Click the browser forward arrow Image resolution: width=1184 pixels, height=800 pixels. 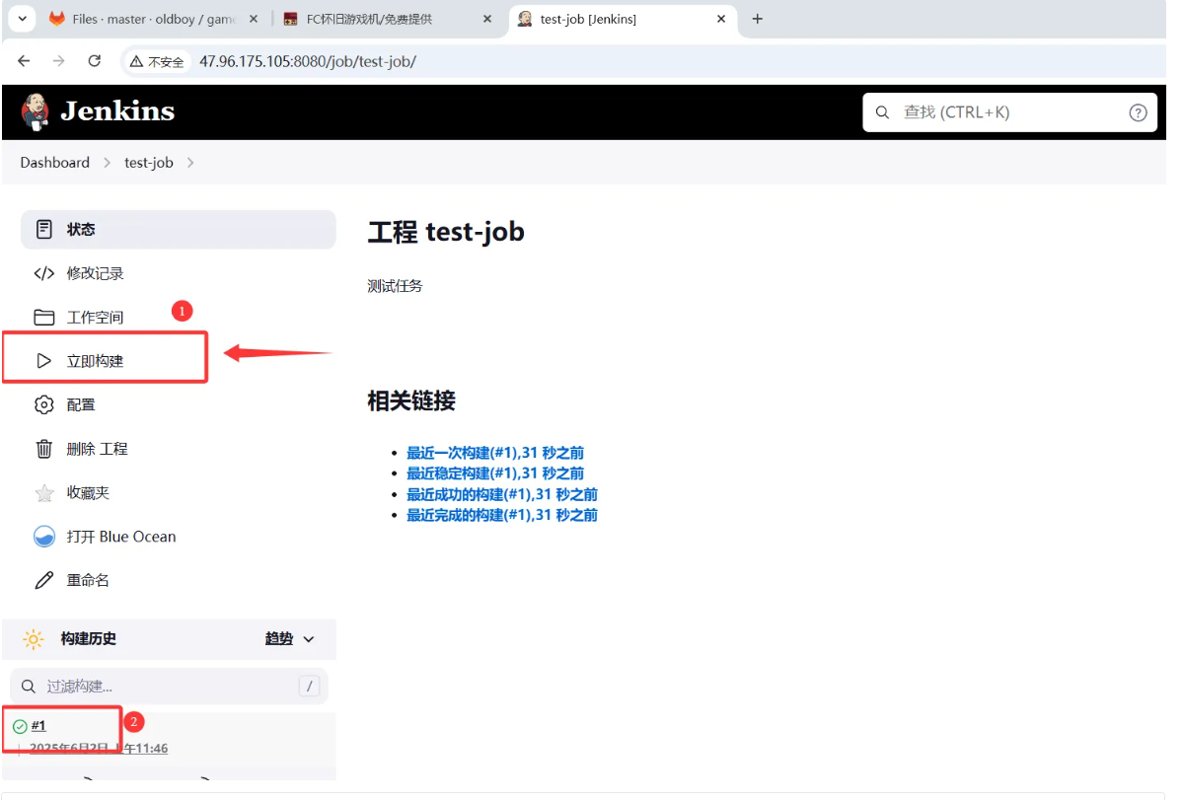point(59,61)
